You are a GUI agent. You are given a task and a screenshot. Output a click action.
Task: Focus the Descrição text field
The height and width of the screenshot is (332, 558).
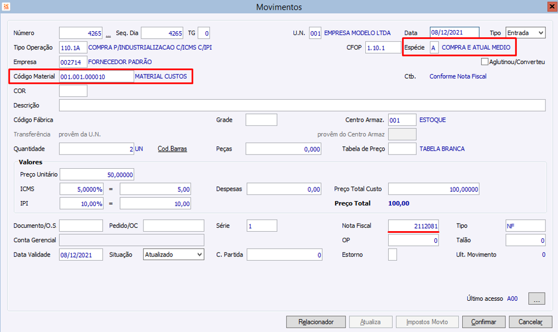[x=302, y=105]
